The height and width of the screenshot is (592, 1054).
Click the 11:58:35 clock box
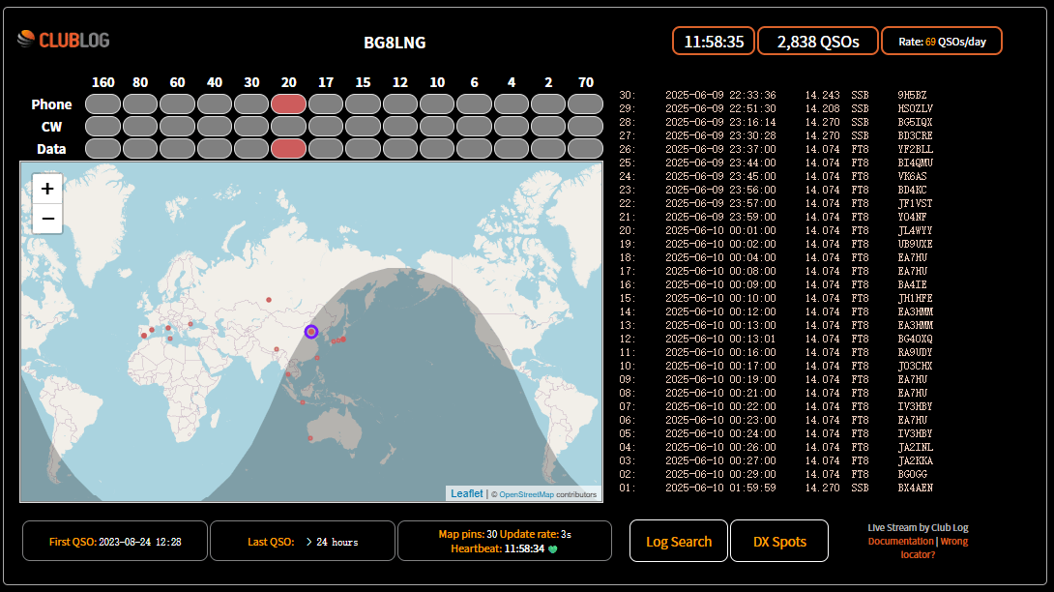pyautogui.click(x=714, y=41)
